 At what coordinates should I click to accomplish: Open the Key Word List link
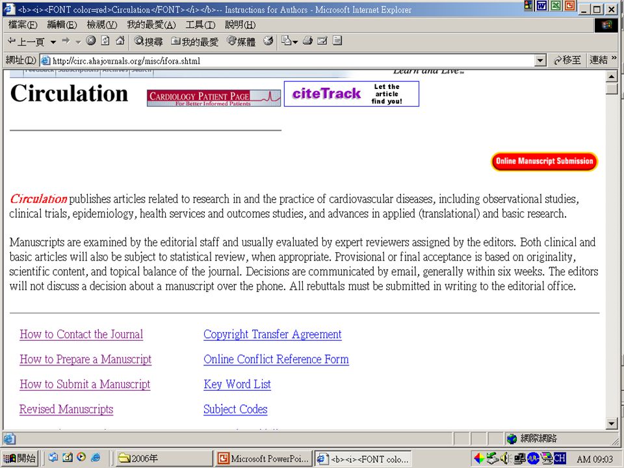pos(237,384)
